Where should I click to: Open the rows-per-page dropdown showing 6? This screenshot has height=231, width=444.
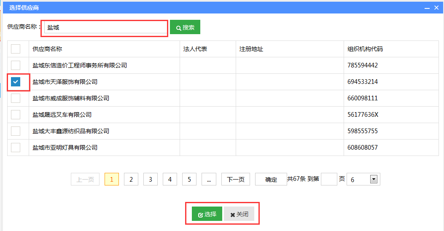click(x=363, y=179)
